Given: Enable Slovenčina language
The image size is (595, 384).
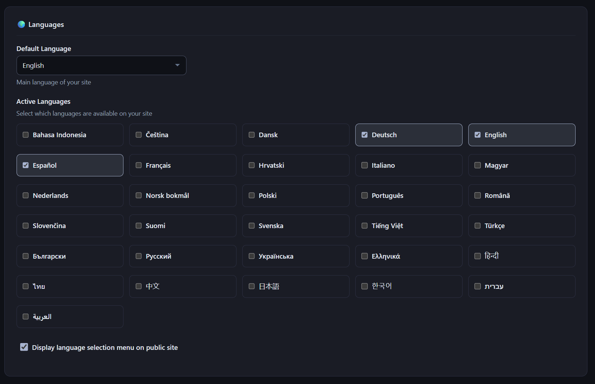Looking at the screenshot, I should (x=26, y=226).
